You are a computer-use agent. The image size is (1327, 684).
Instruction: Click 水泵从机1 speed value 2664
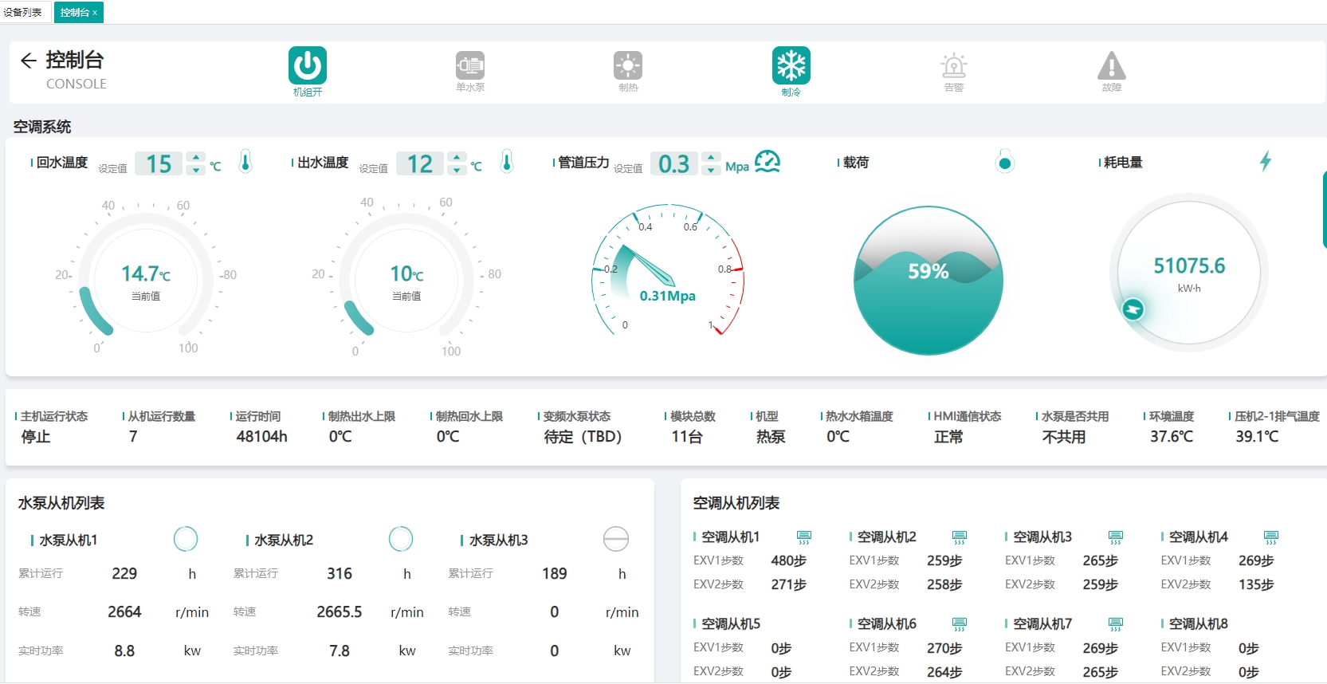click(x=124, y=611)
